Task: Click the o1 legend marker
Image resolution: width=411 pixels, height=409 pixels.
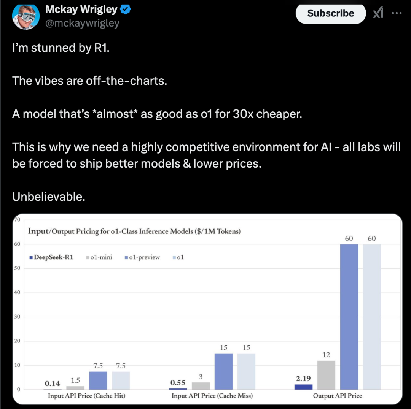Action: tap(174, 257)
